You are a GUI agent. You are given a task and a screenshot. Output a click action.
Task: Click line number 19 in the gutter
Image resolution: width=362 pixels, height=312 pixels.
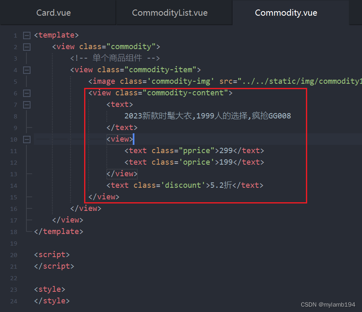click(14, 243)
